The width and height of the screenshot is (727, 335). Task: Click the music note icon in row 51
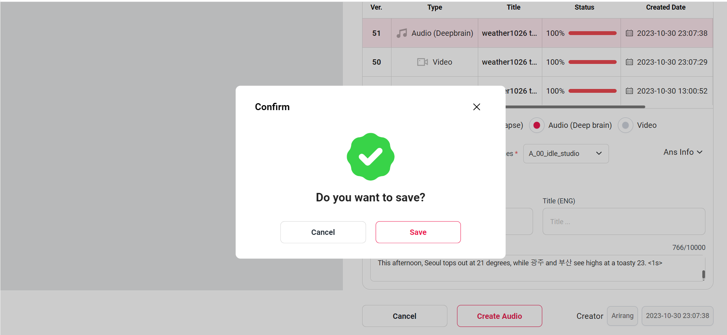[x=402, y=33]
